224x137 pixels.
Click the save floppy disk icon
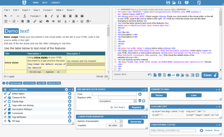[x=168, y=3]
